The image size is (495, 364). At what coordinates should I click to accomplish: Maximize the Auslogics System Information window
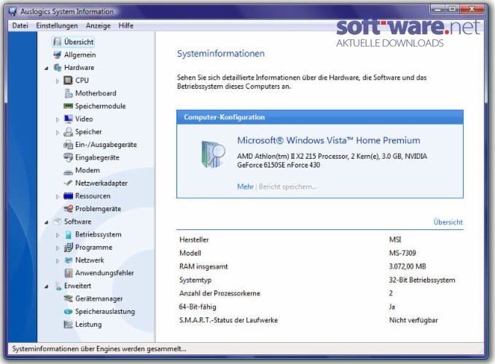point(453,9)
